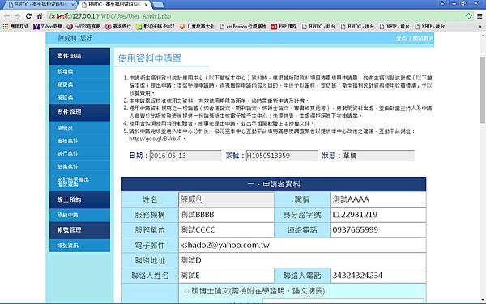
Task: Click the 聯絡人電話 field 34324324234
Action: (x=378, y=276)
